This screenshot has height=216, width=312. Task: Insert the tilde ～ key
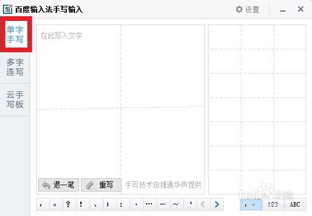point(177,204)
